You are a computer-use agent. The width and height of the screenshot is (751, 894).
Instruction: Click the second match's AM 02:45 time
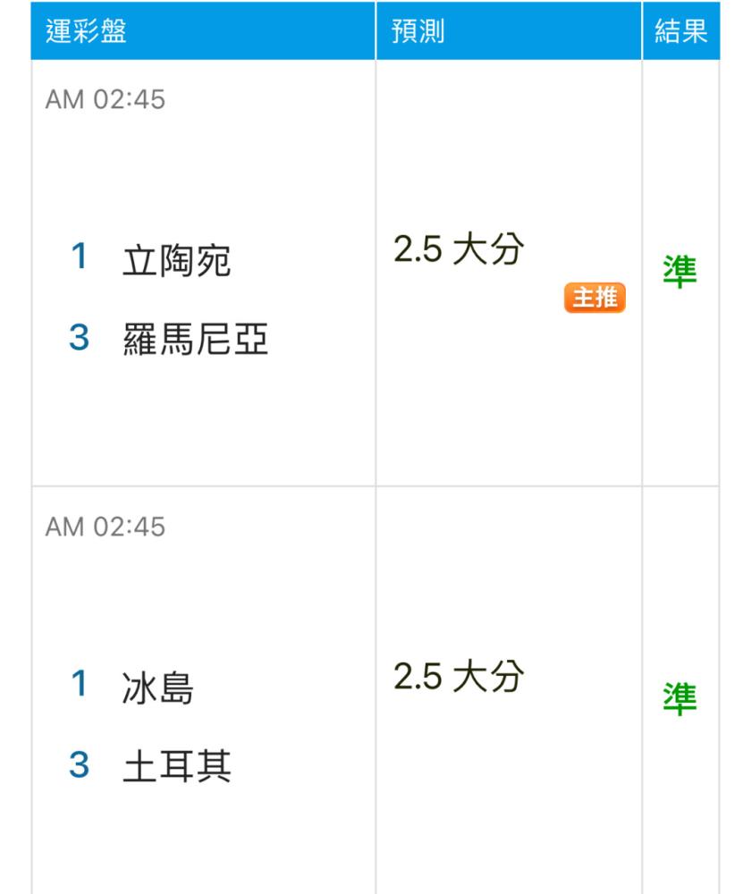pos(105,527)
